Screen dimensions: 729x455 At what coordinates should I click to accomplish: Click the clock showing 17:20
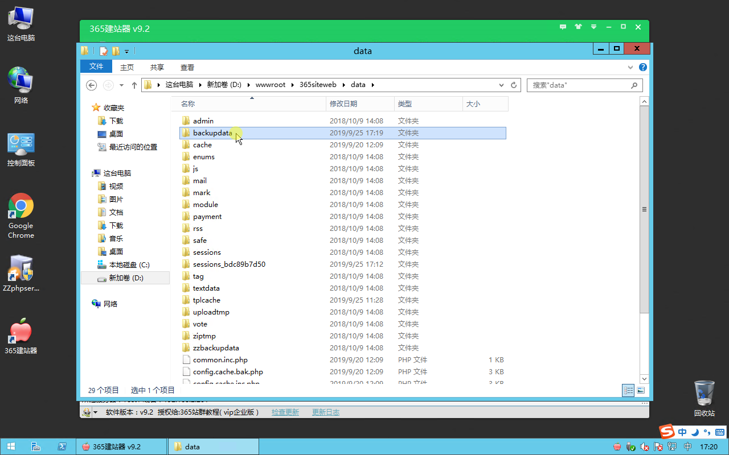[708, 447]
